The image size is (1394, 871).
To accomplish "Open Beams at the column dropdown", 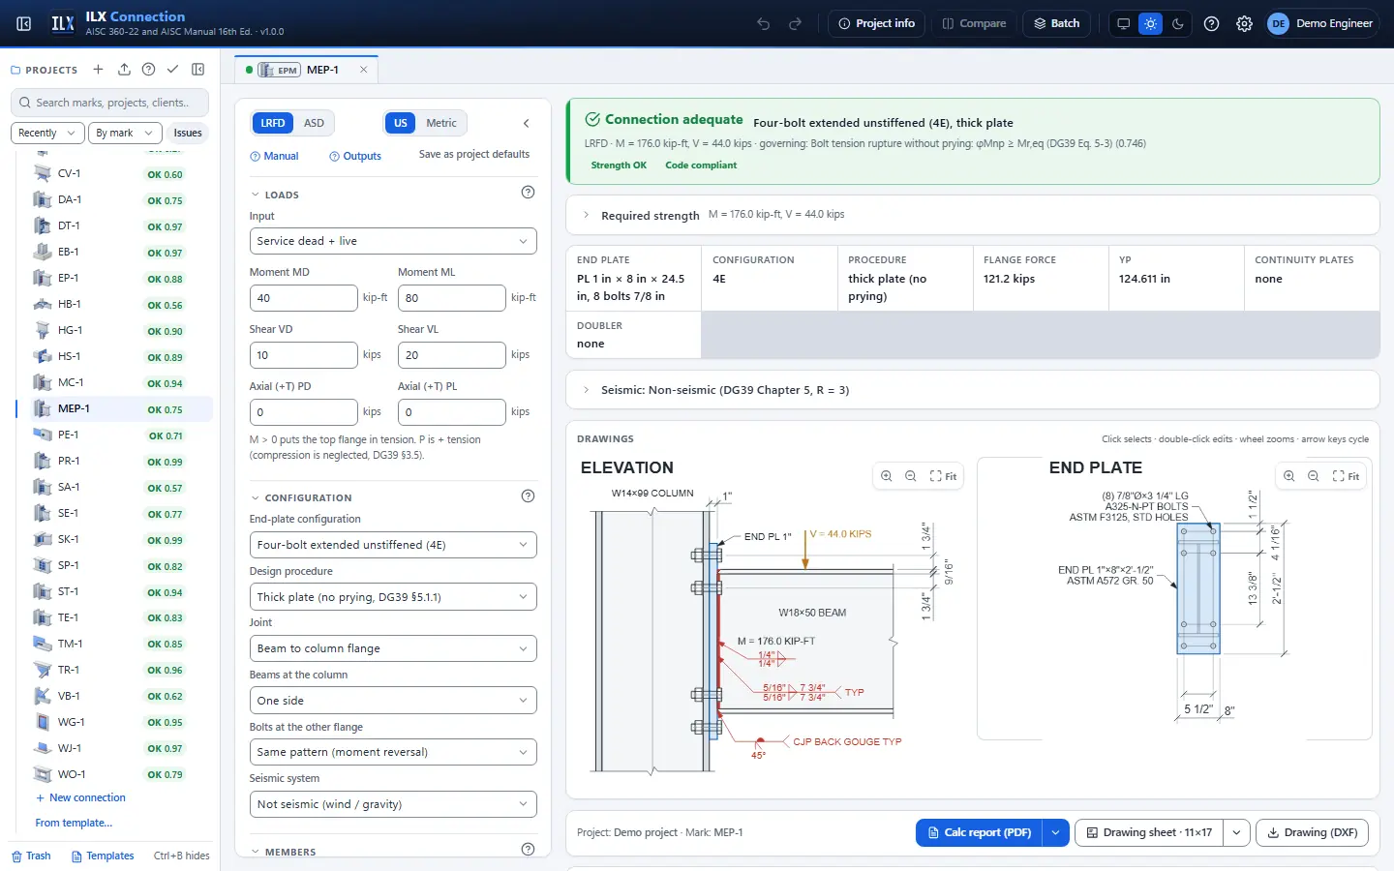I will coord(393,701).
